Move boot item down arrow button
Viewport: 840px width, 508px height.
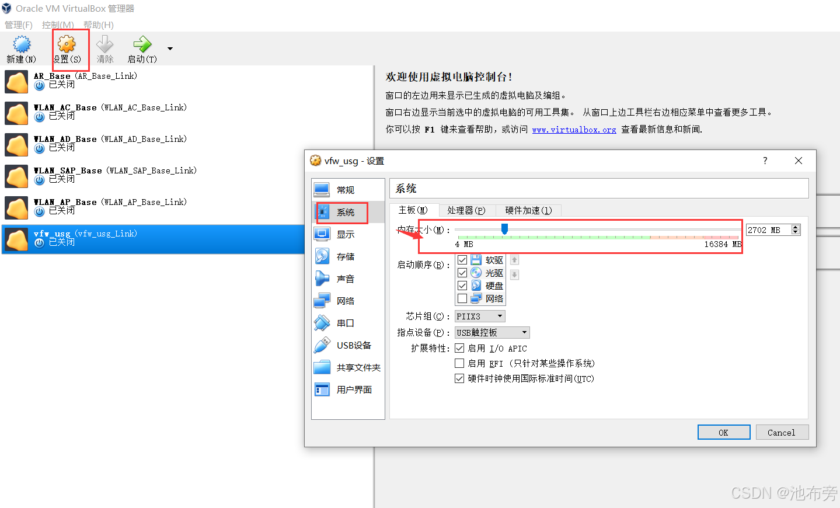point(514,274)
